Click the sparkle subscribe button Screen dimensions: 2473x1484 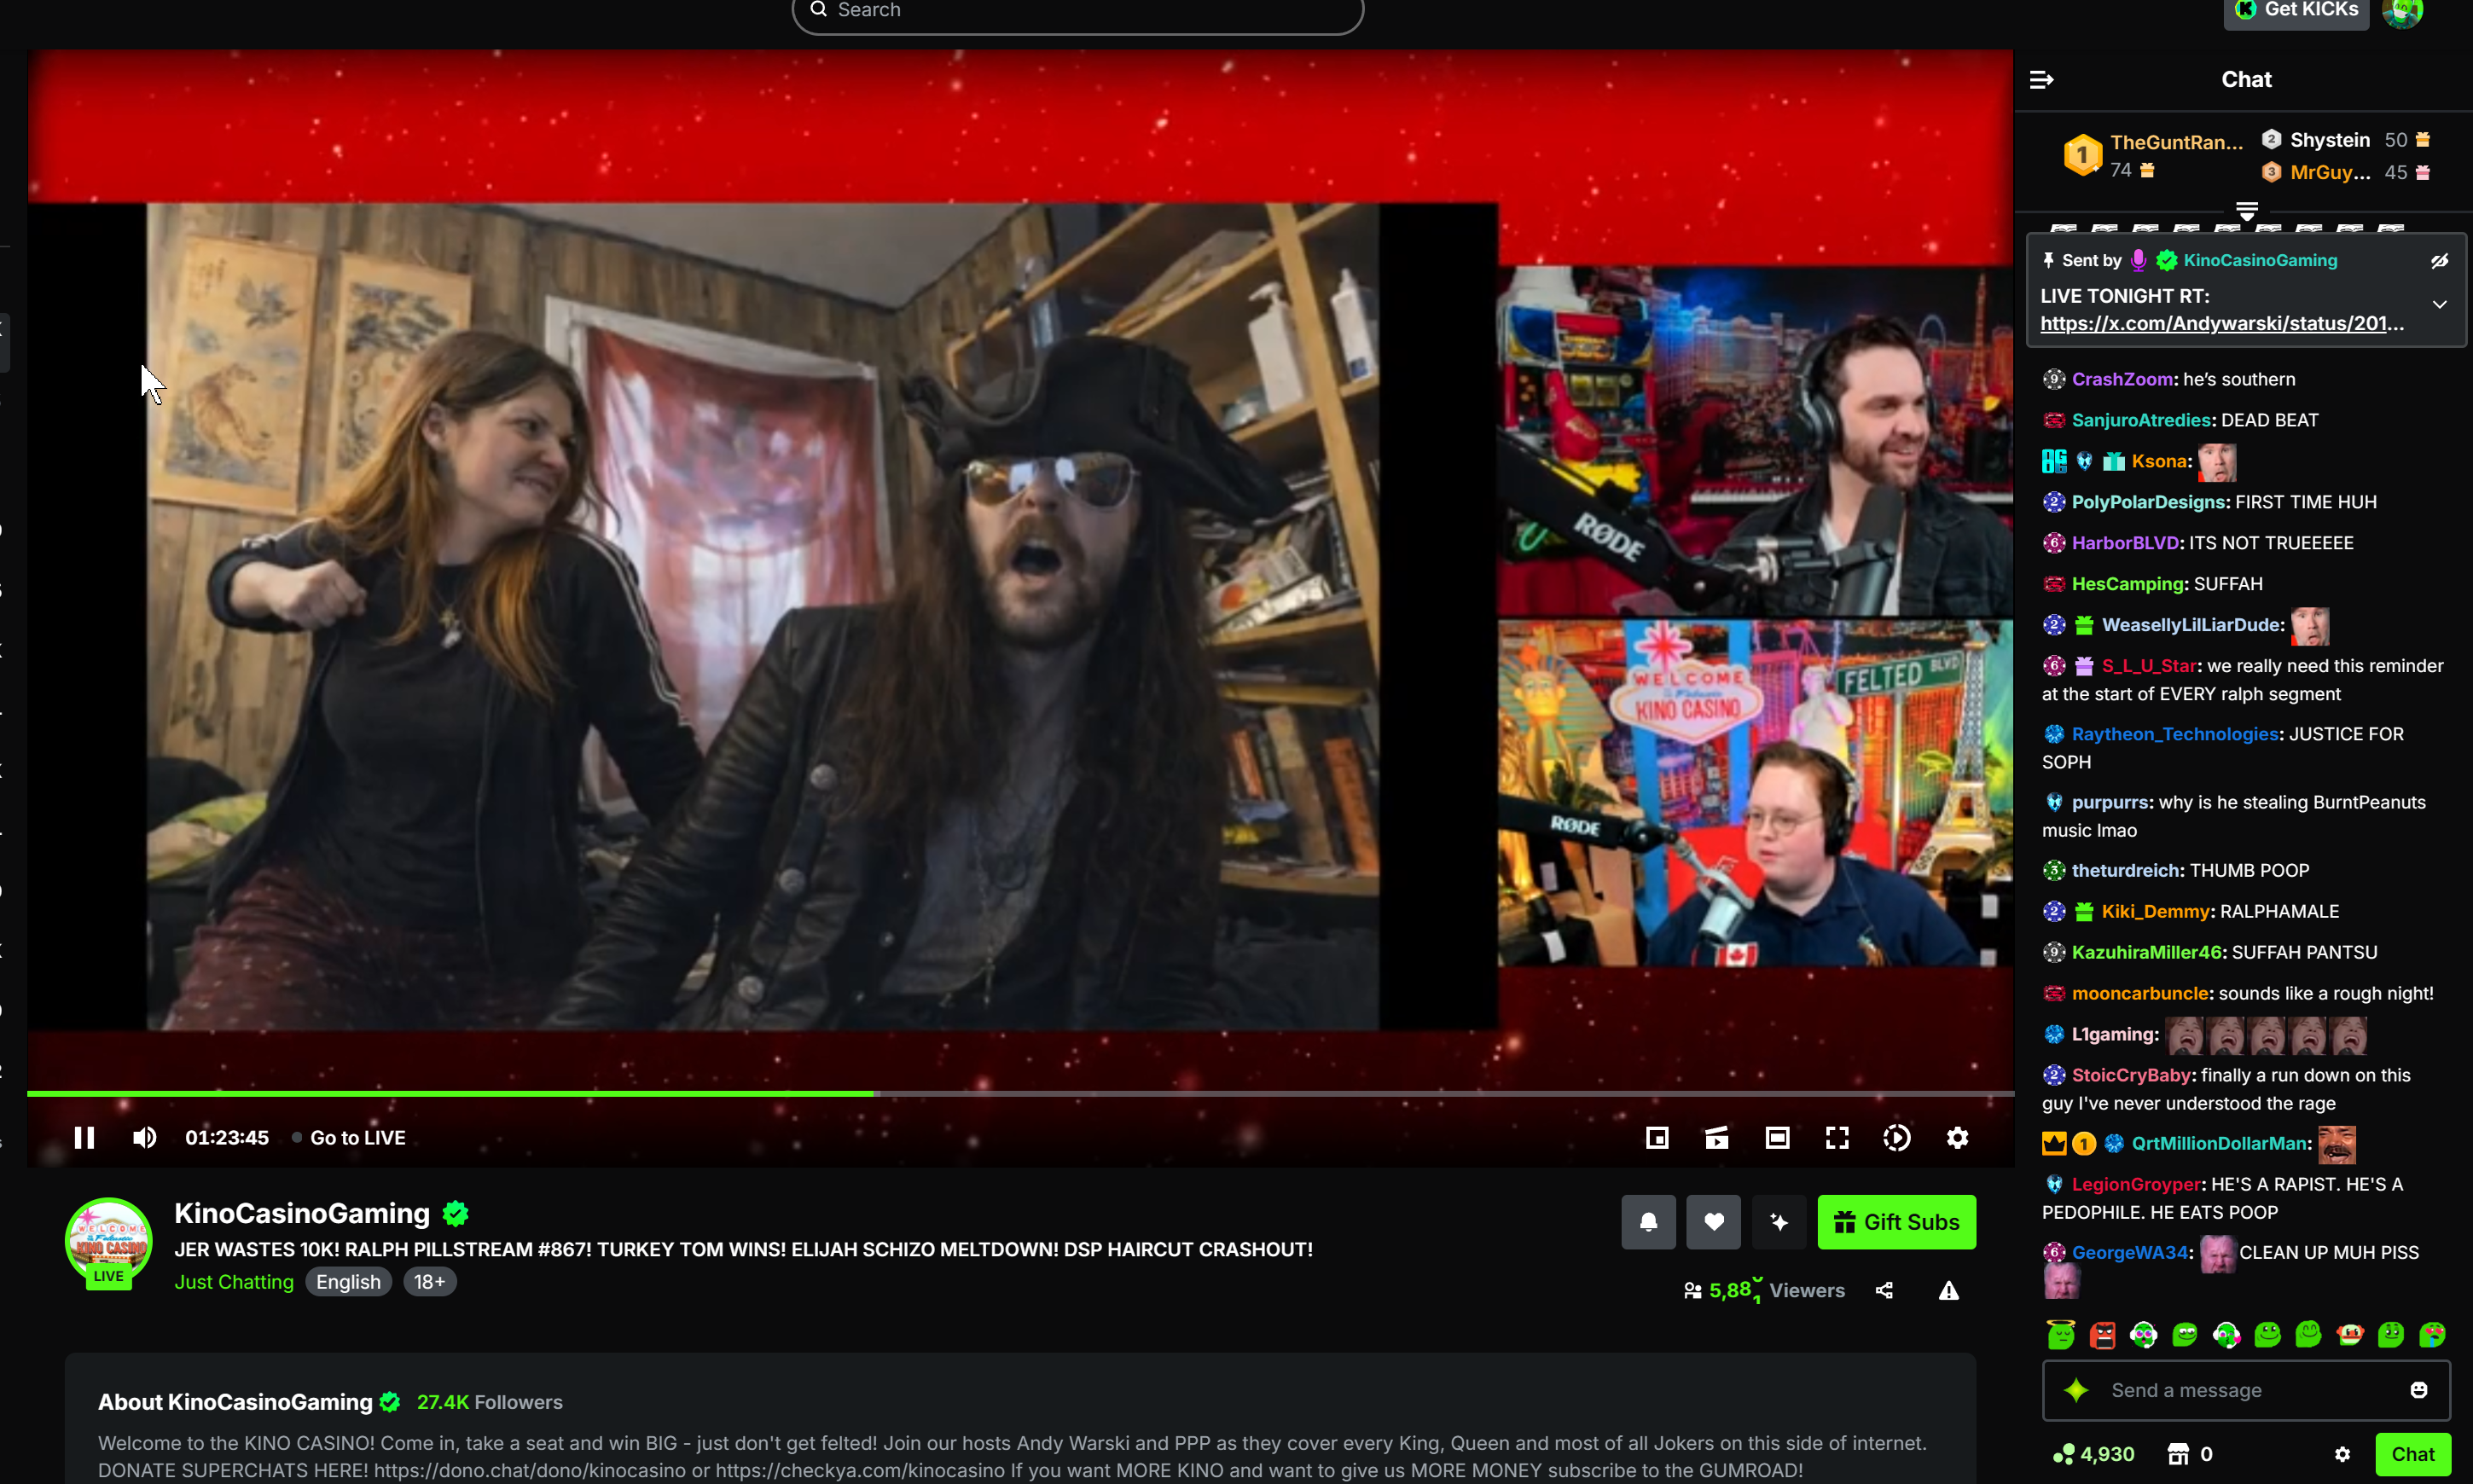coord(1779,1222)
